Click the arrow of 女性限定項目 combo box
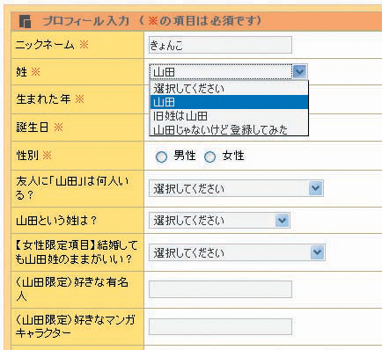The height and width of the screenshot is (350, 382). click(317, 252)
